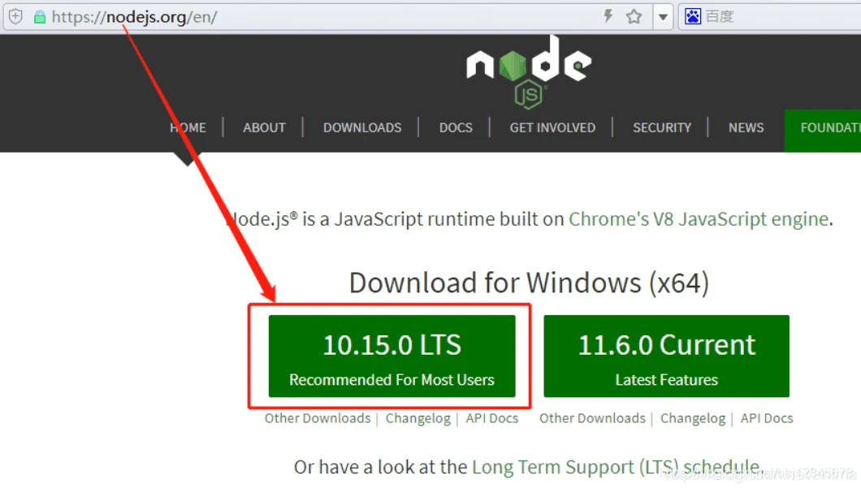Viewport: 861px width, 488px height.
Task: Click the lightning bolt icon in address bar
Action: (608, 16)
